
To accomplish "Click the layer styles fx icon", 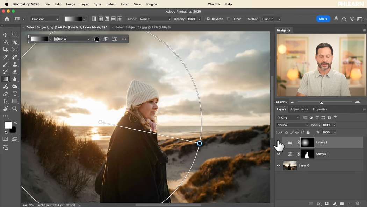I will 318,203.
